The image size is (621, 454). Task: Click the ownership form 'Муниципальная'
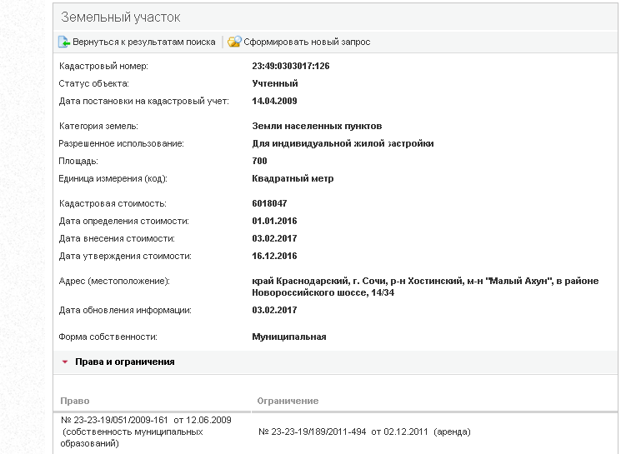coord(288,337)
